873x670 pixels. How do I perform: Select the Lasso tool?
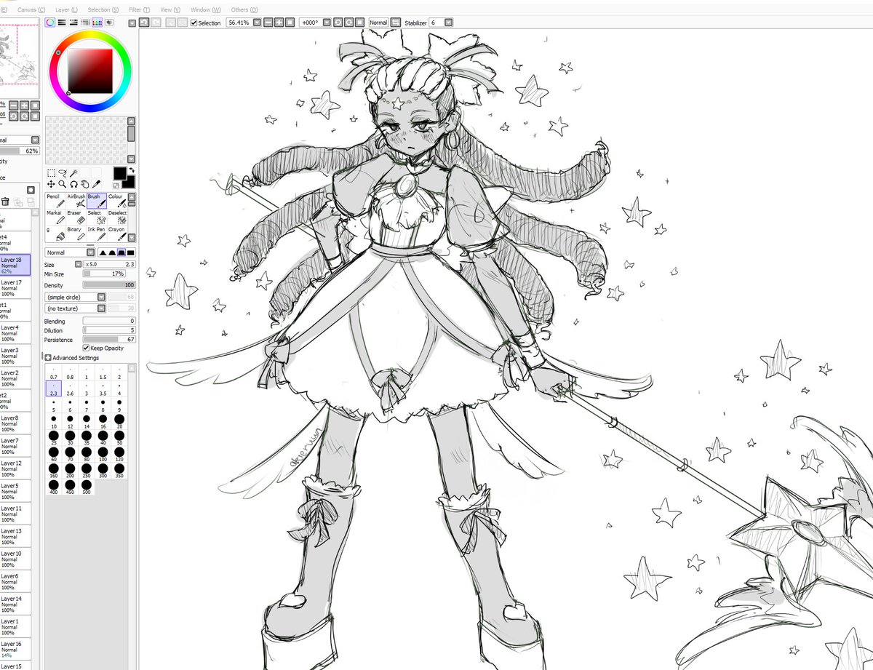[62, 173]
